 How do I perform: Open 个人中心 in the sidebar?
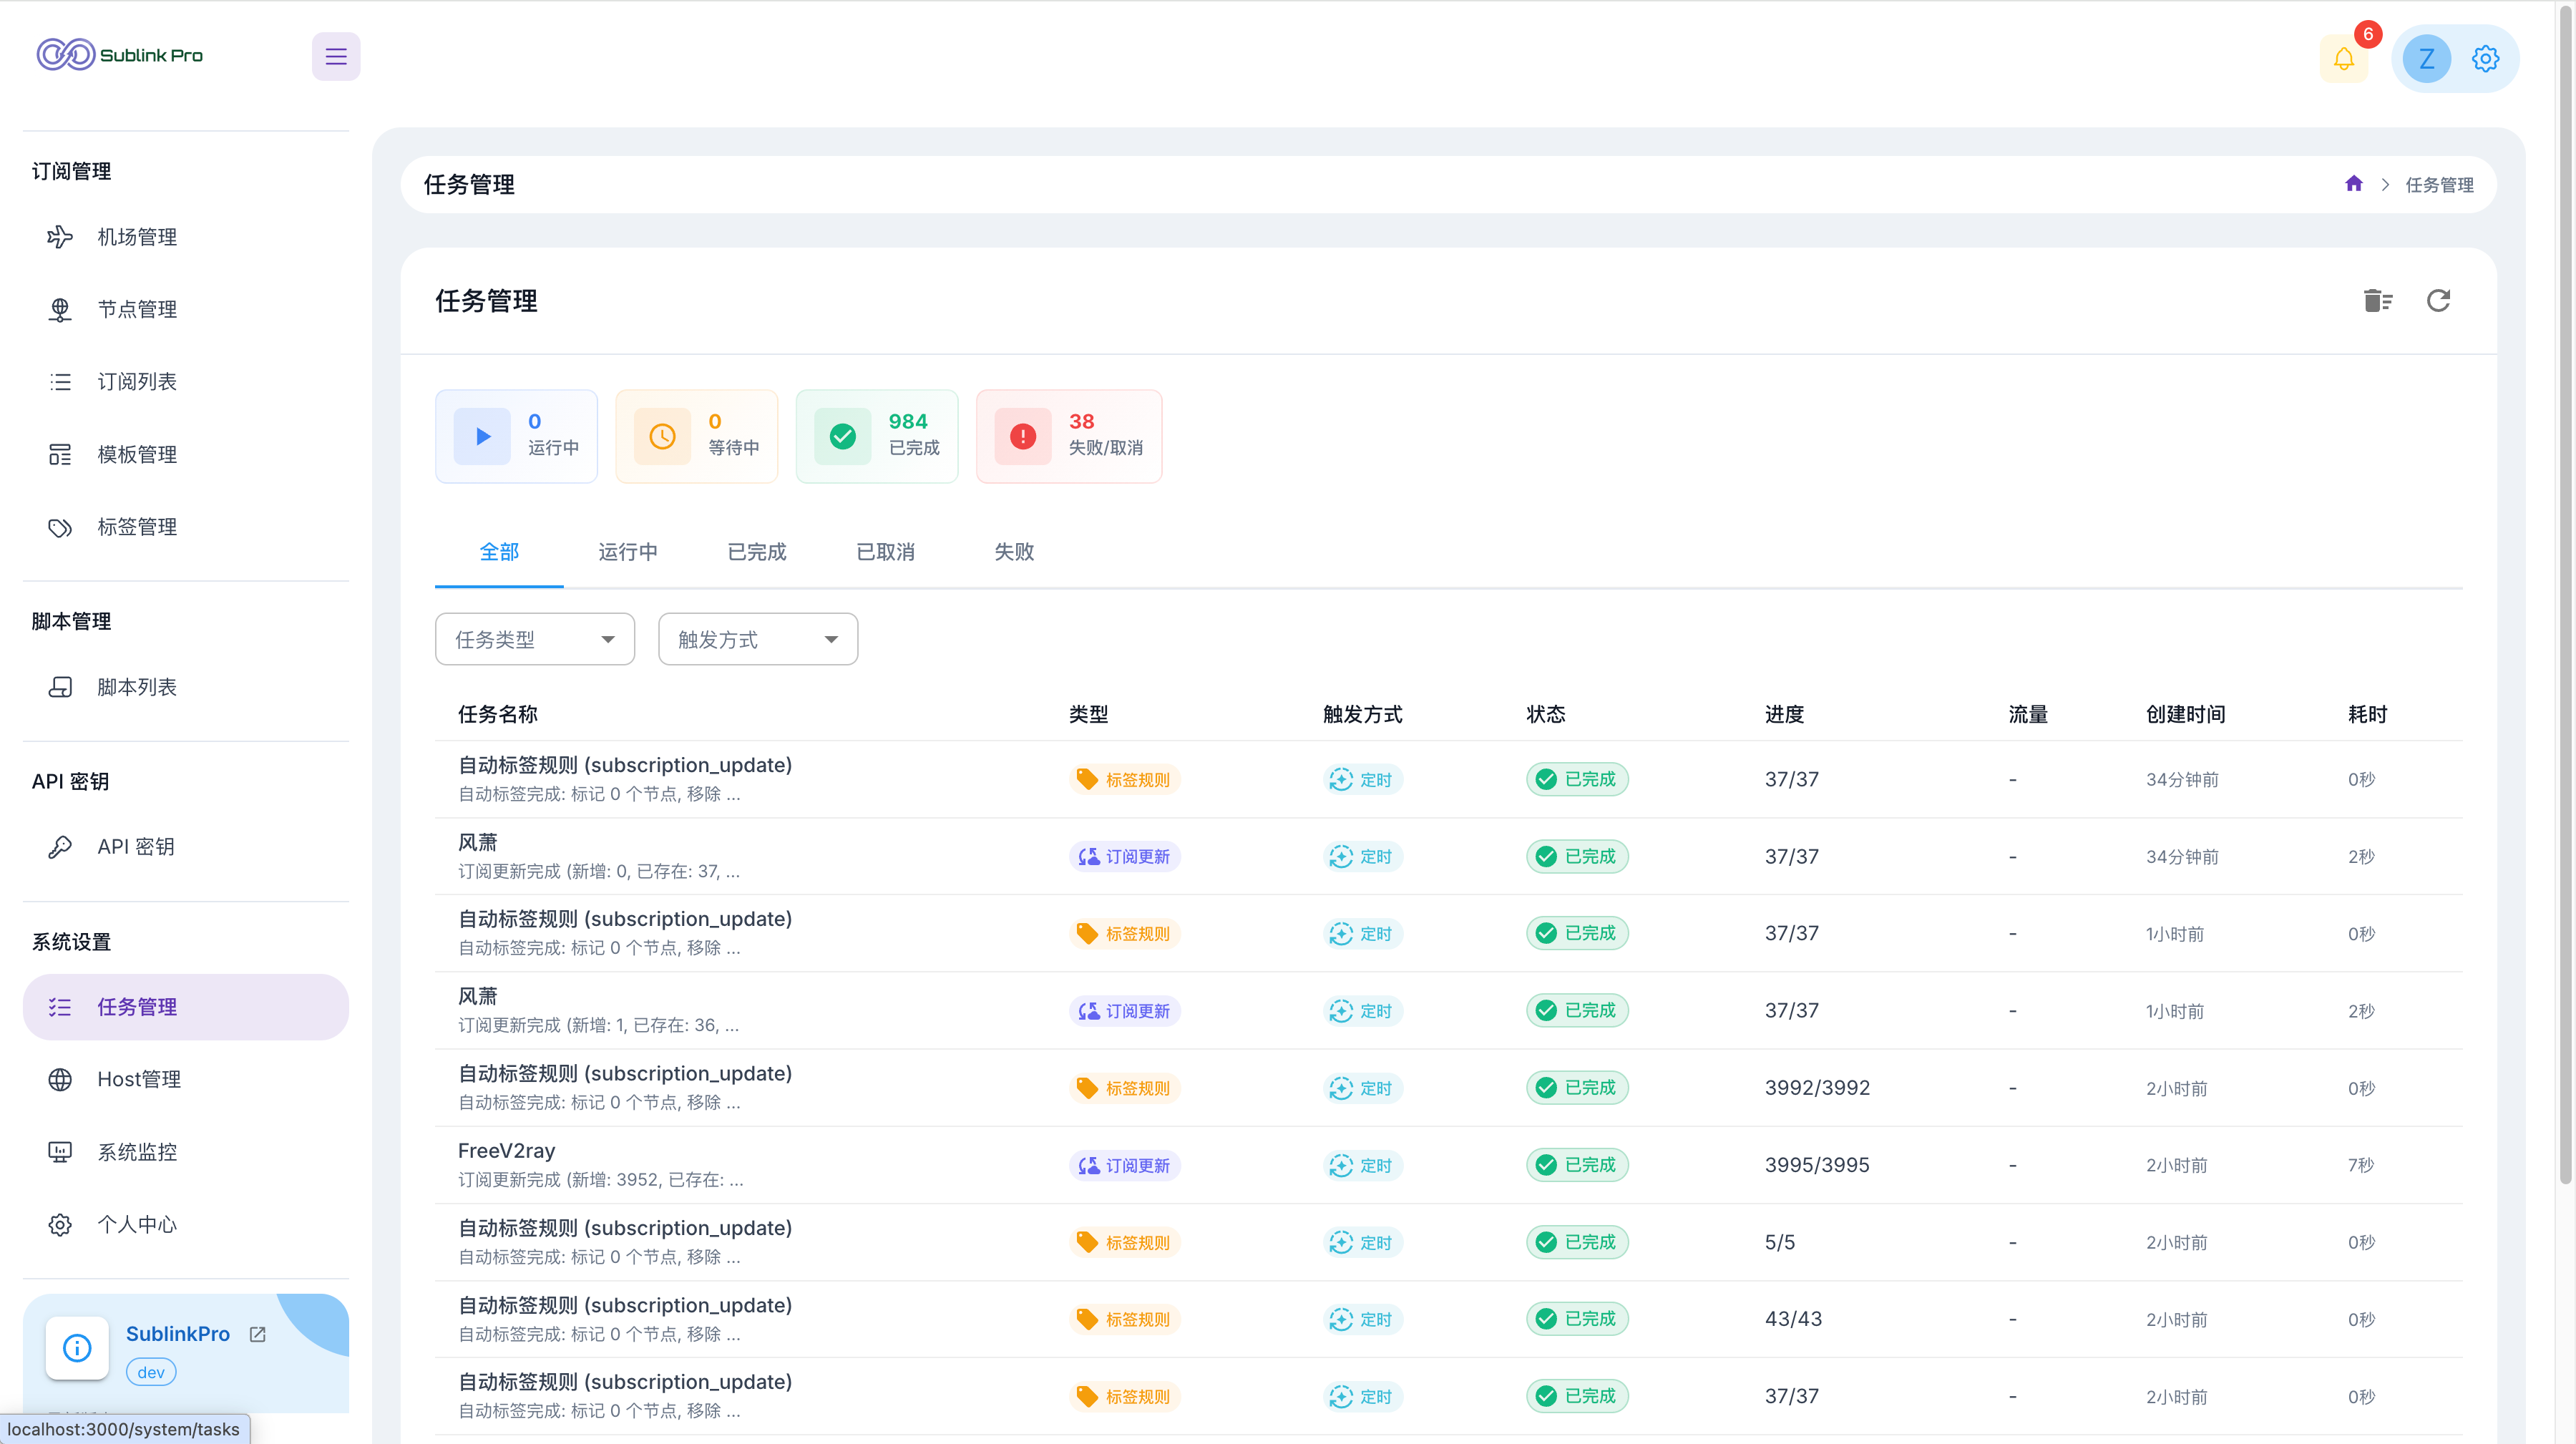click(x=186, y=1224)
